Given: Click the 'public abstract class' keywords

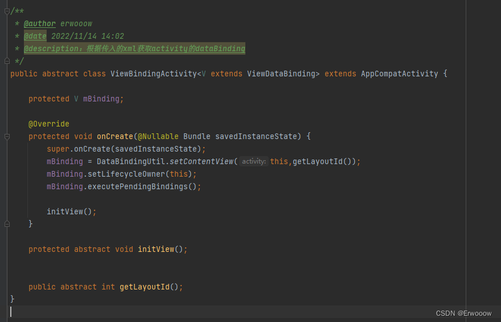Looking at the screenshot, I should [58, 74].
